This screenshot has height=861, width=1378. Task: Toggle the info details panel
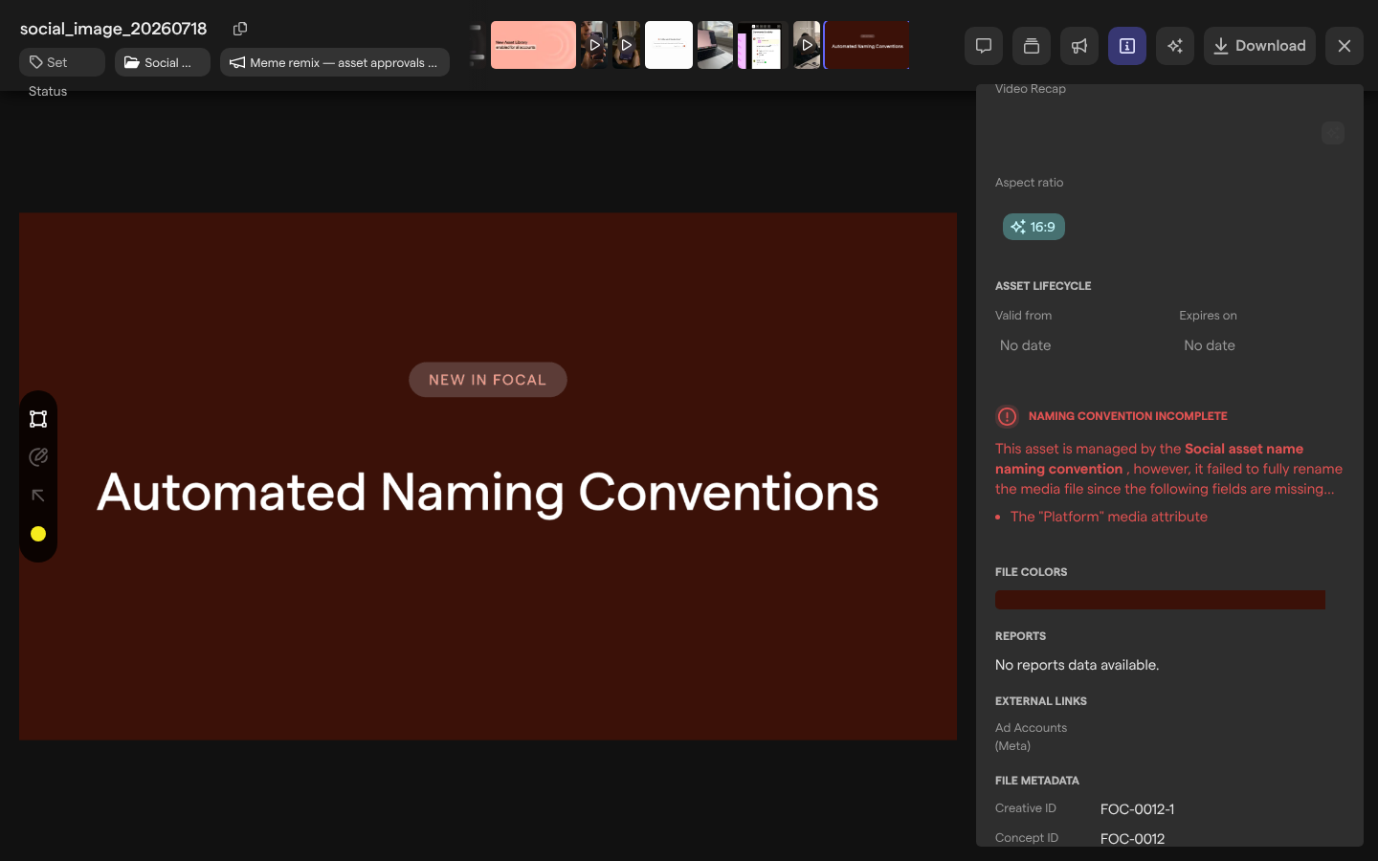pyautogui.click(x=1127, y=46)
